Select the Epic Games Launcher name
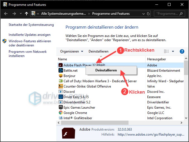Screen dimensions: 189x142 point(79,108)
